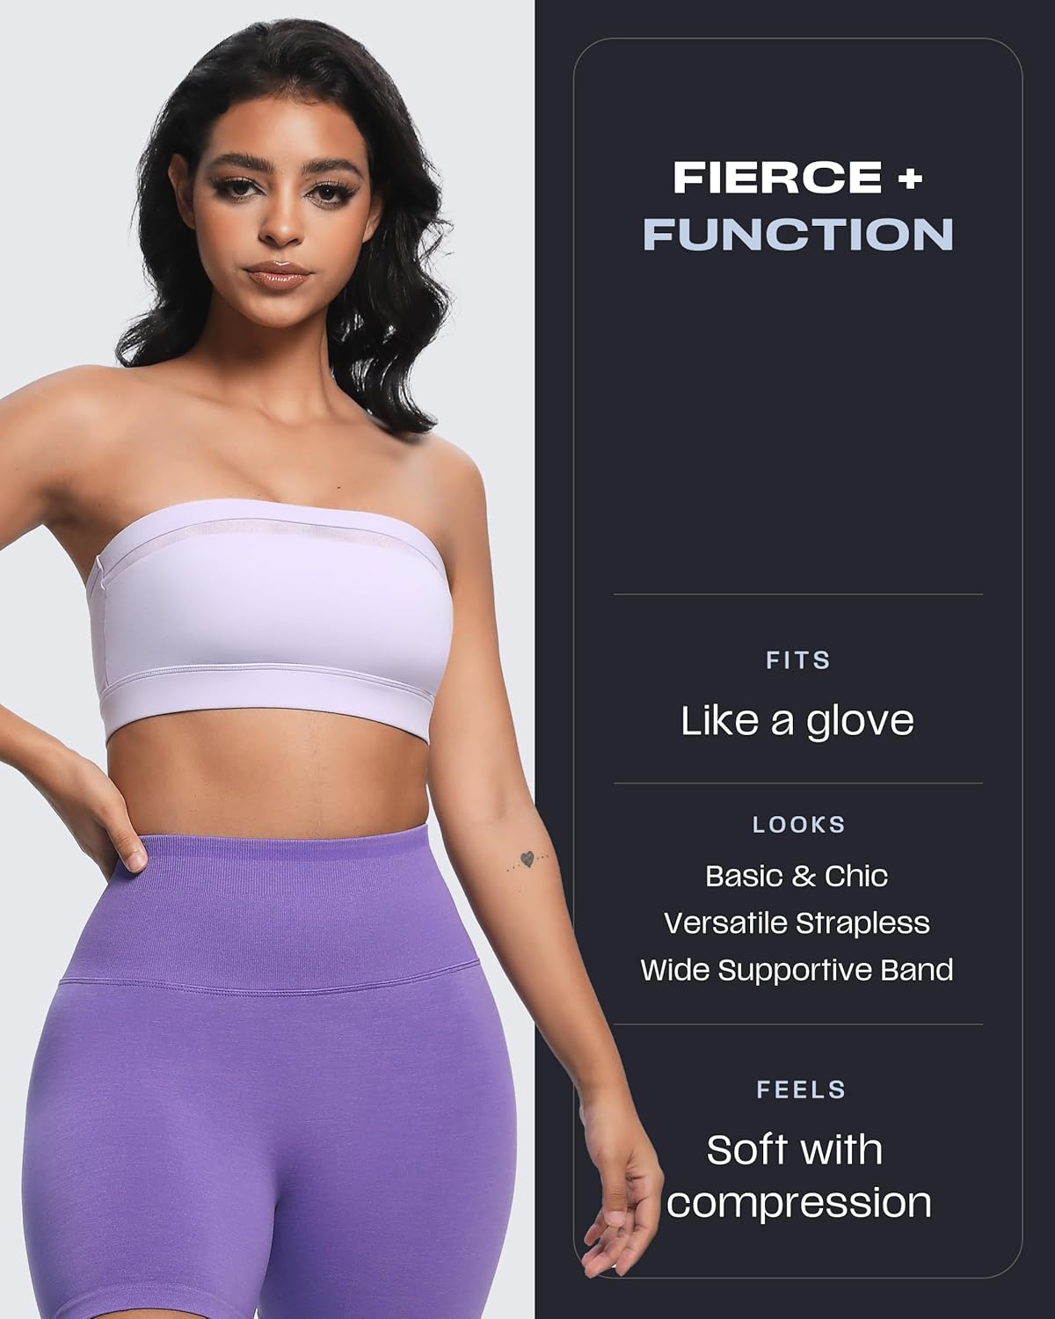Click the divider line above FITS

[x=797, y=594]
